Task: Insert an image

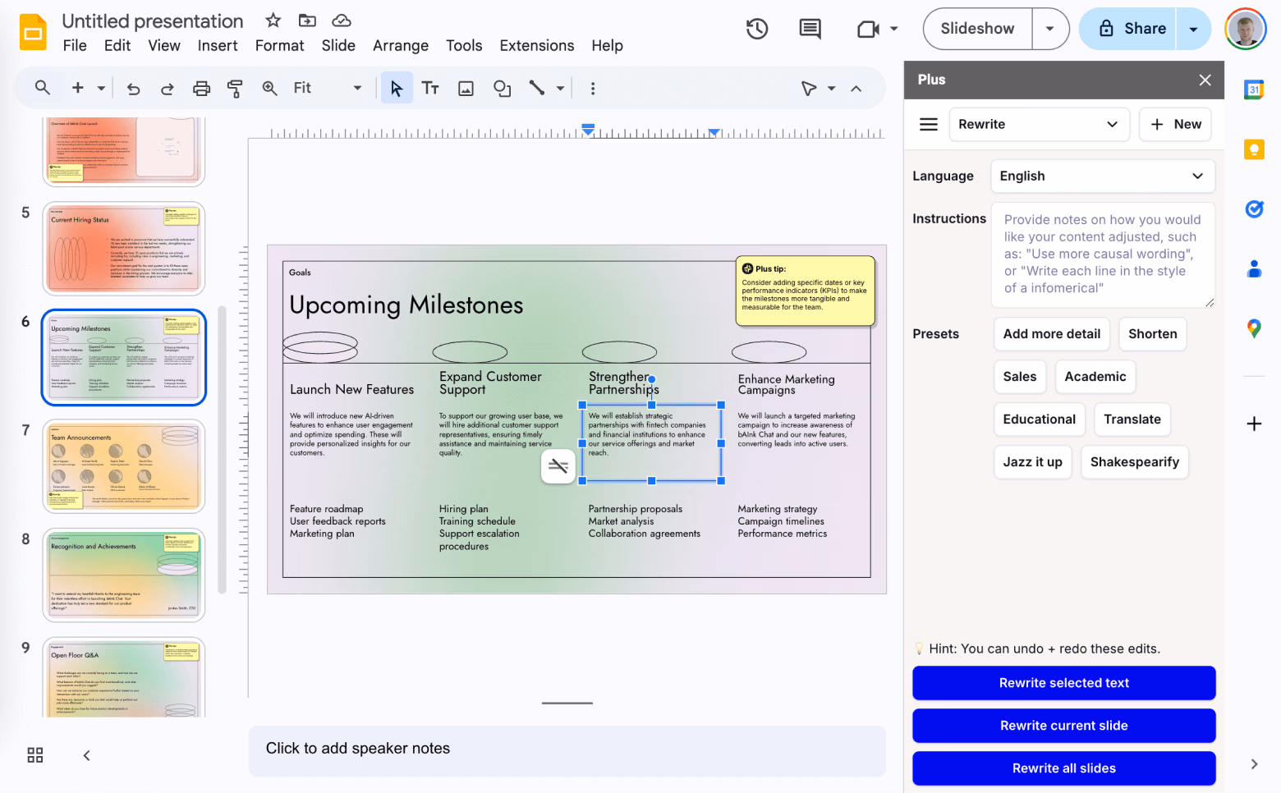Action: pyautogui.click(x=466, y=88)
